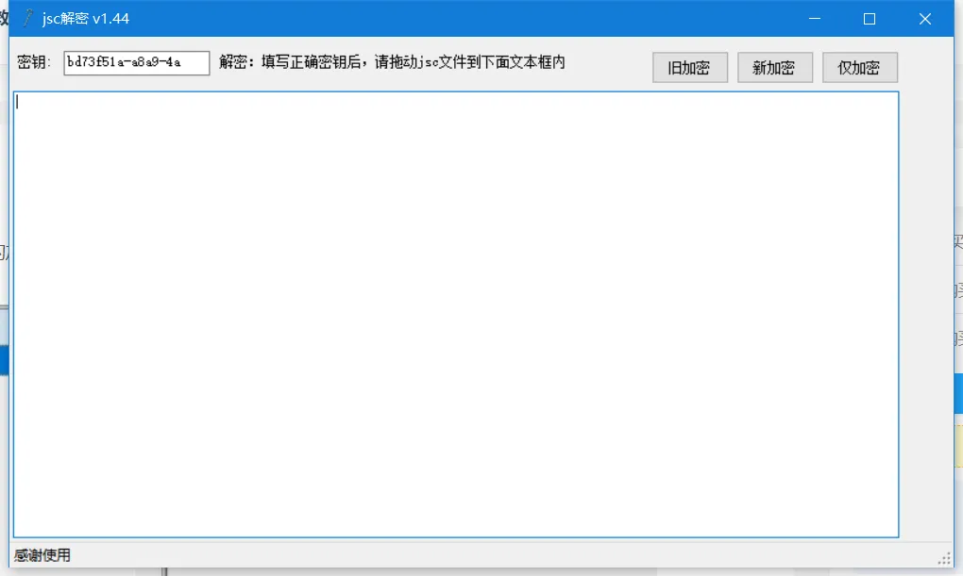Click the window title jsc解密 v1.44
The width and height of the screenshot is (963, 576).
85,18
